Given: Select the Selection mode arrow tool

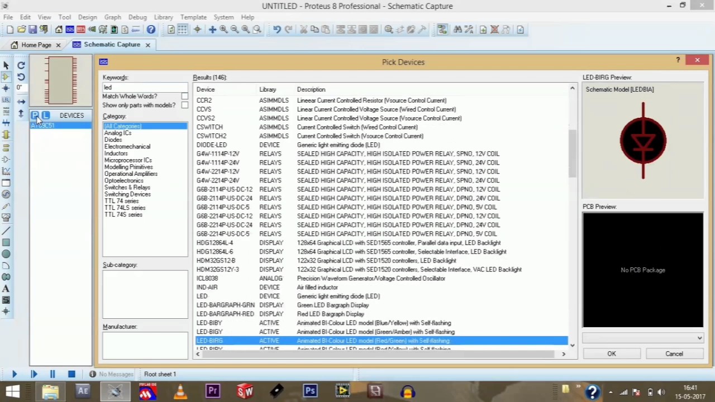Looking at the screenshot, I should pos(6,65).
